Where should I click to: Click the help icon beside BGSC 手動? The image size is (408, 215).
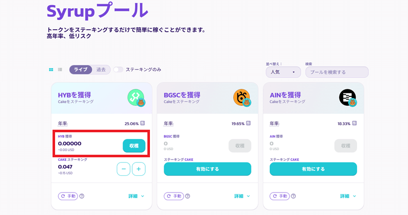click(187, 196)
